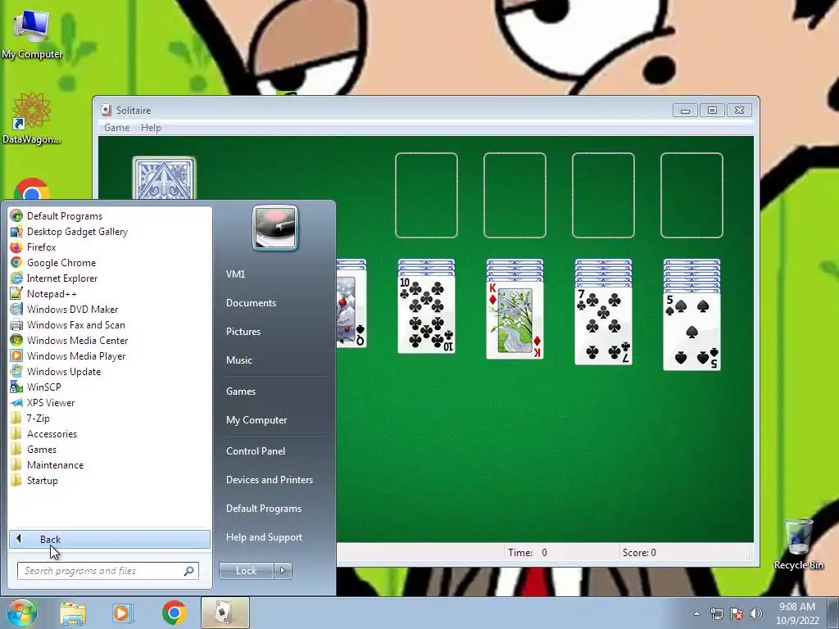Focus the Search programs and files box

click(x=107, y=571)
